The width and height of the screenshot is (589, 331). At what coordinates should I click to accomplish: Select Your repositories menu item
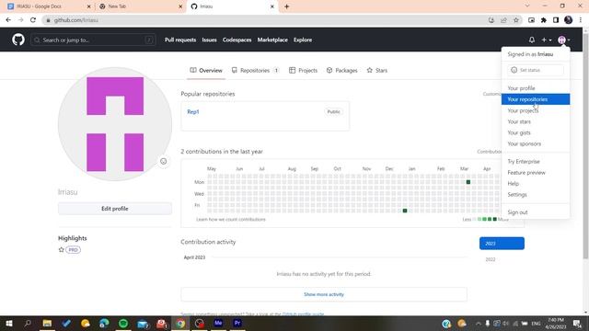click(536, 99)
